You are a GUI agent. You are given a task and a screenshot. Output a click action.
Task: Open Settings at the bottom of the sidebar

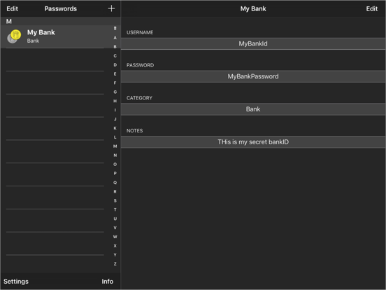tap(16, 282)
